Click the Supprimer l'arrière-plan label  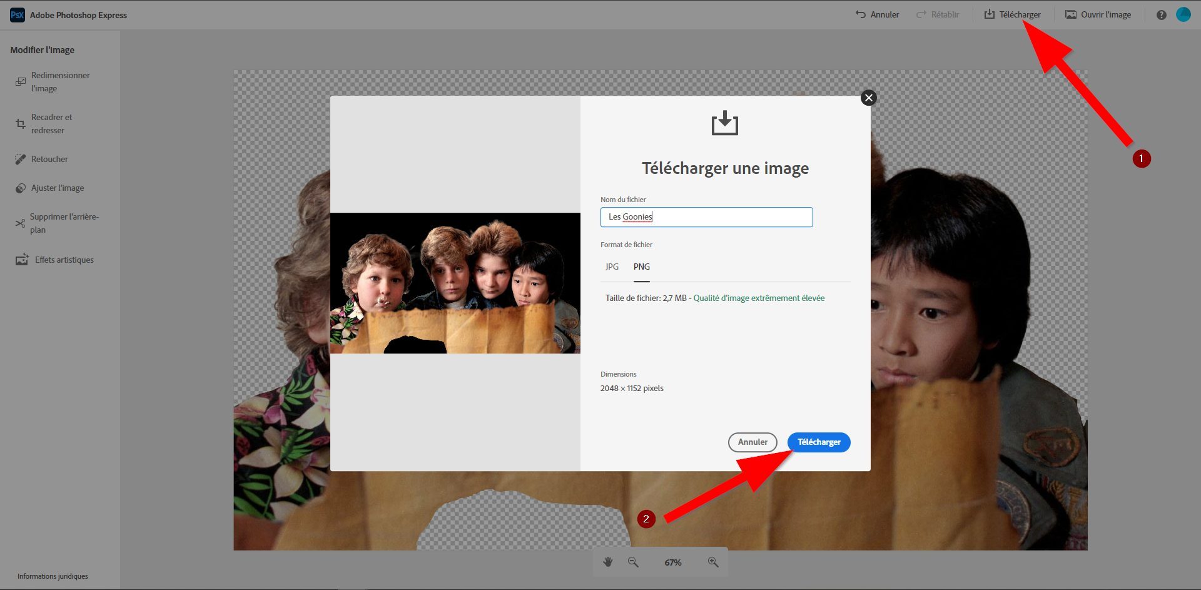64,223
